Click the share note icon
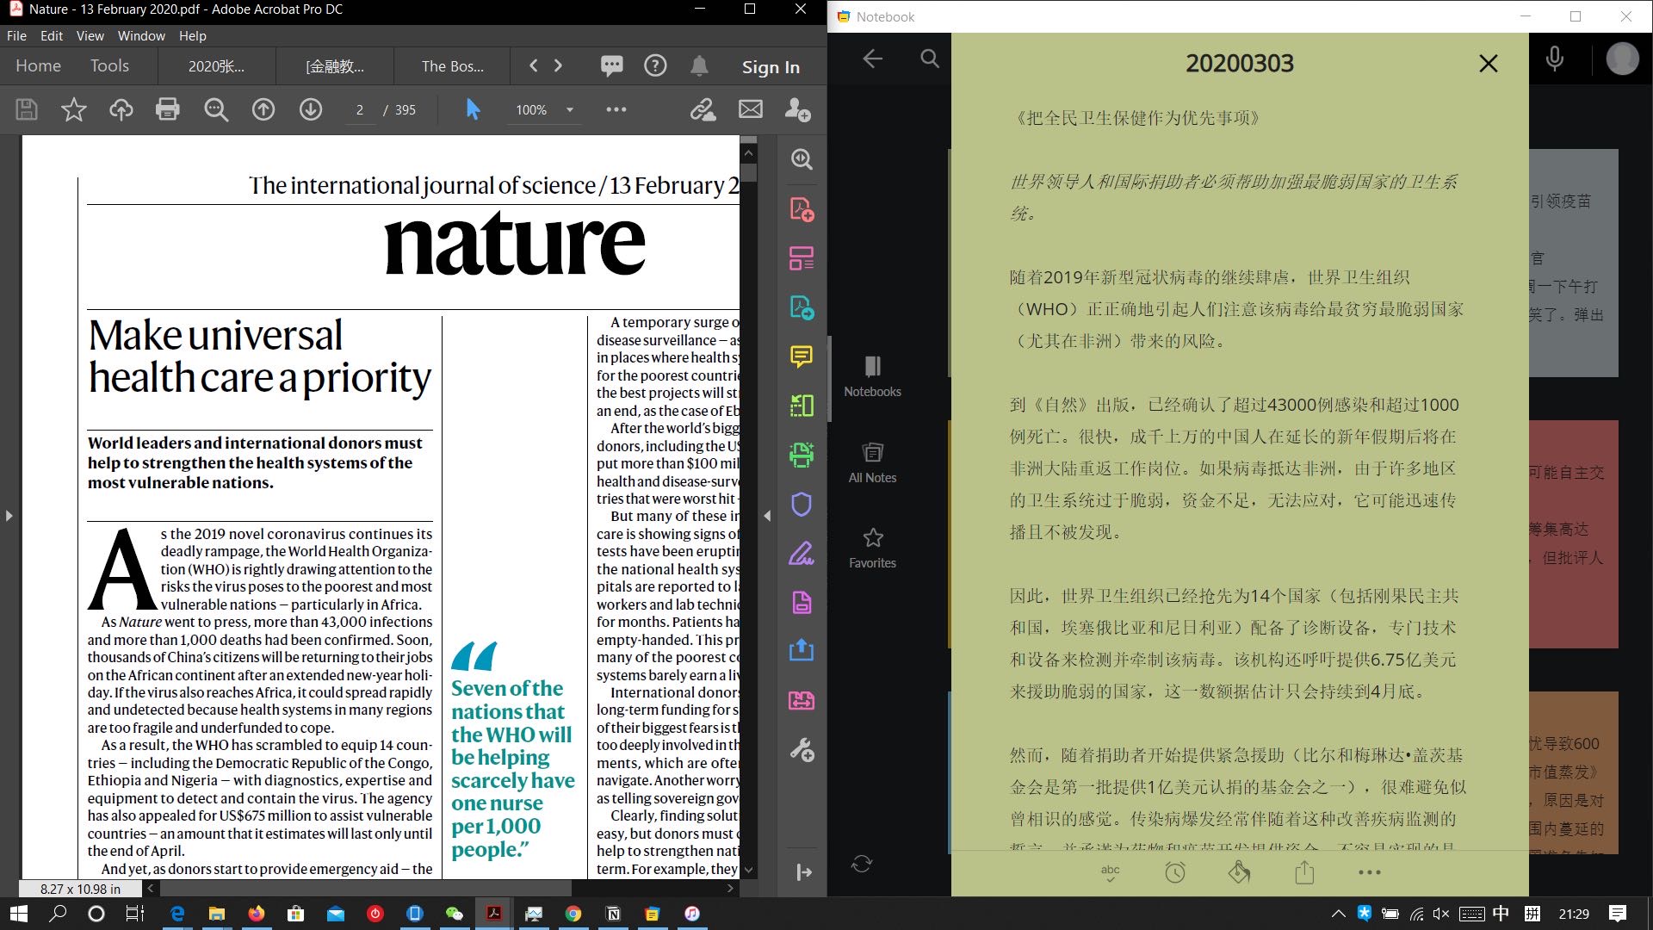This screenshot has width=1653, height=930. coord(1304,872)
